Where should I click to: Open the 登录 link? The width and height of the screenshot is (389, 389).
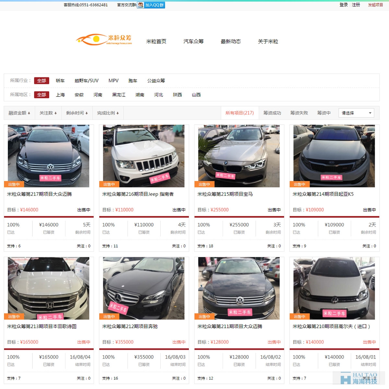tap(344, 5)
